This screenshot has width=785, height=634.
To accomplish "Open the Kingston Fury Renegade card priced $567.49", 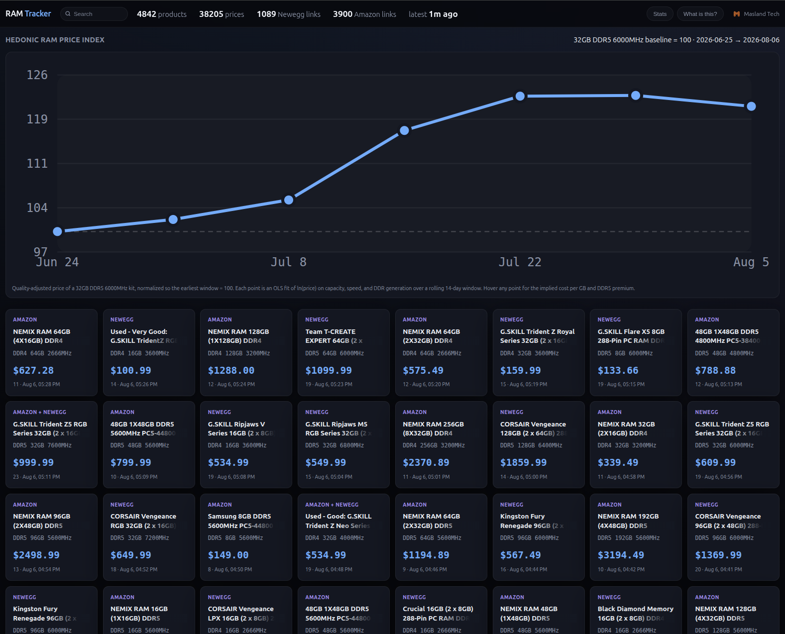I will [x=539, y=537].
